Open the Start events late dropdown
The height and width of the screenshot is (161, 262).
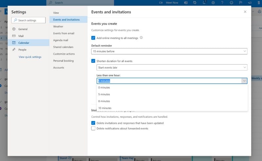172,67
